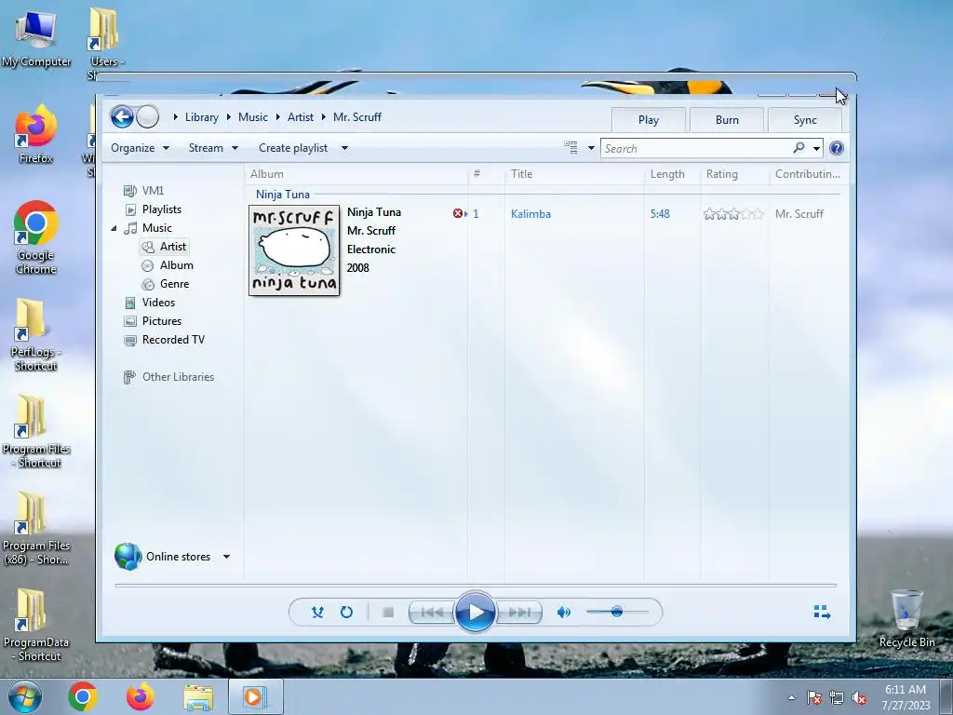
Task: Open the Stream menu
Action: (x=213, y=148)
